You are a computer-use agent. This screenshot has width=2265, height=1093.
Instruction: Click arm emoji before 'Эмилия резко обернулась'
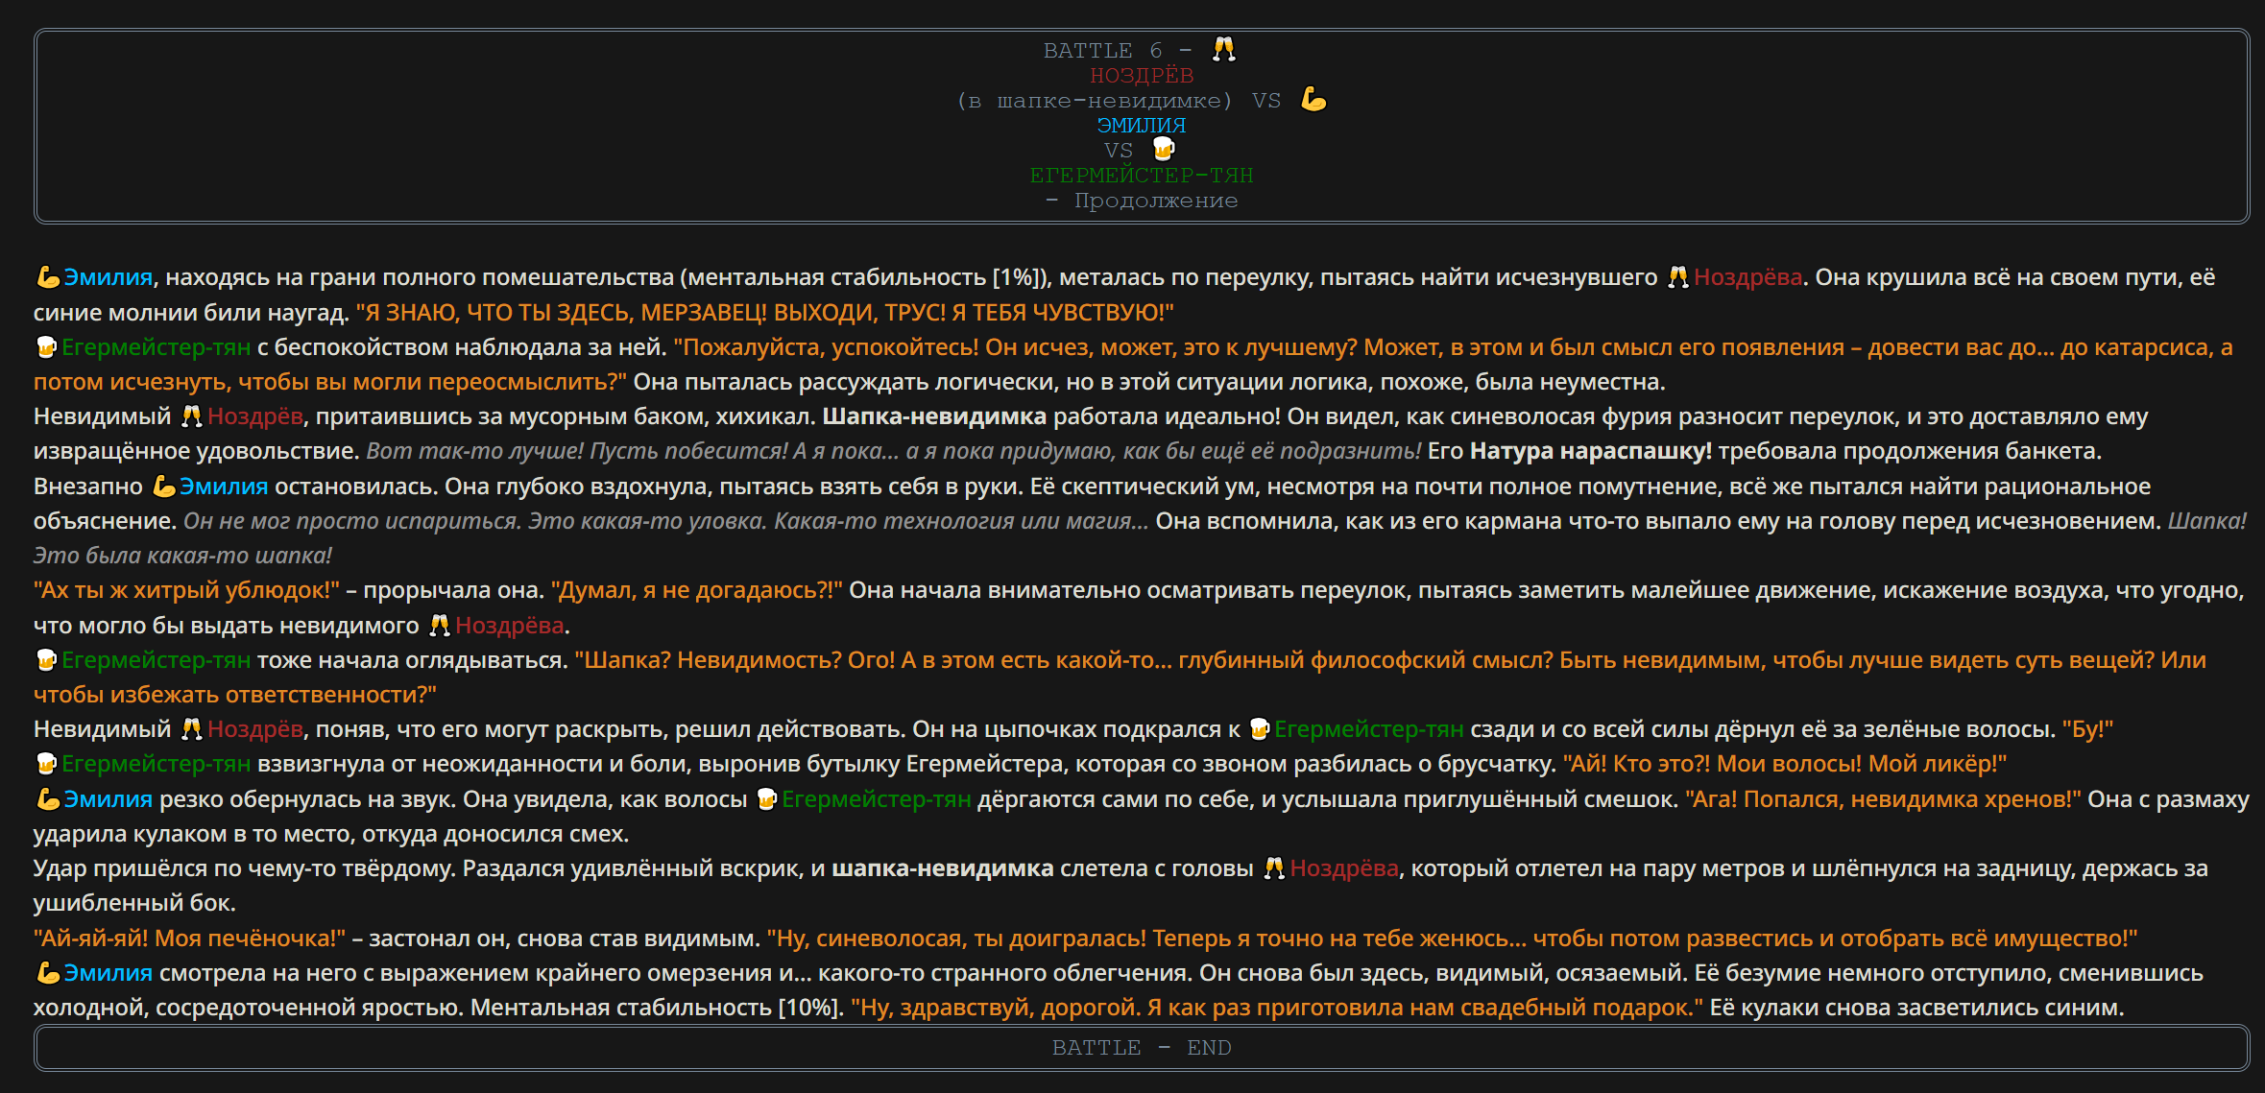tap(47, 799)
